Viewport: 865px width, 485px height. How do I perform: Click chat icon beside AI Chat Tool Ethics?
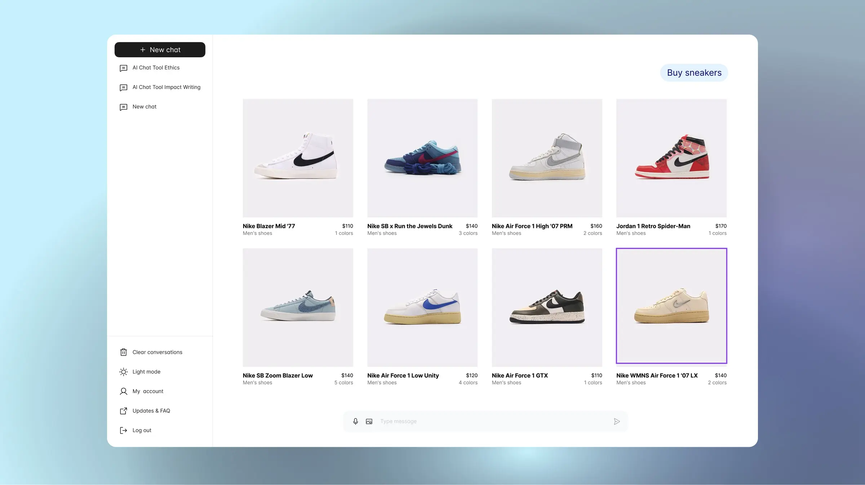123,68
